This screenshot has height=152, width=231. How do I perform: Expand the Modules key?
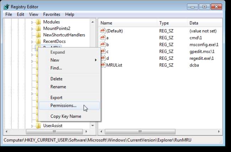click(32, 22)
